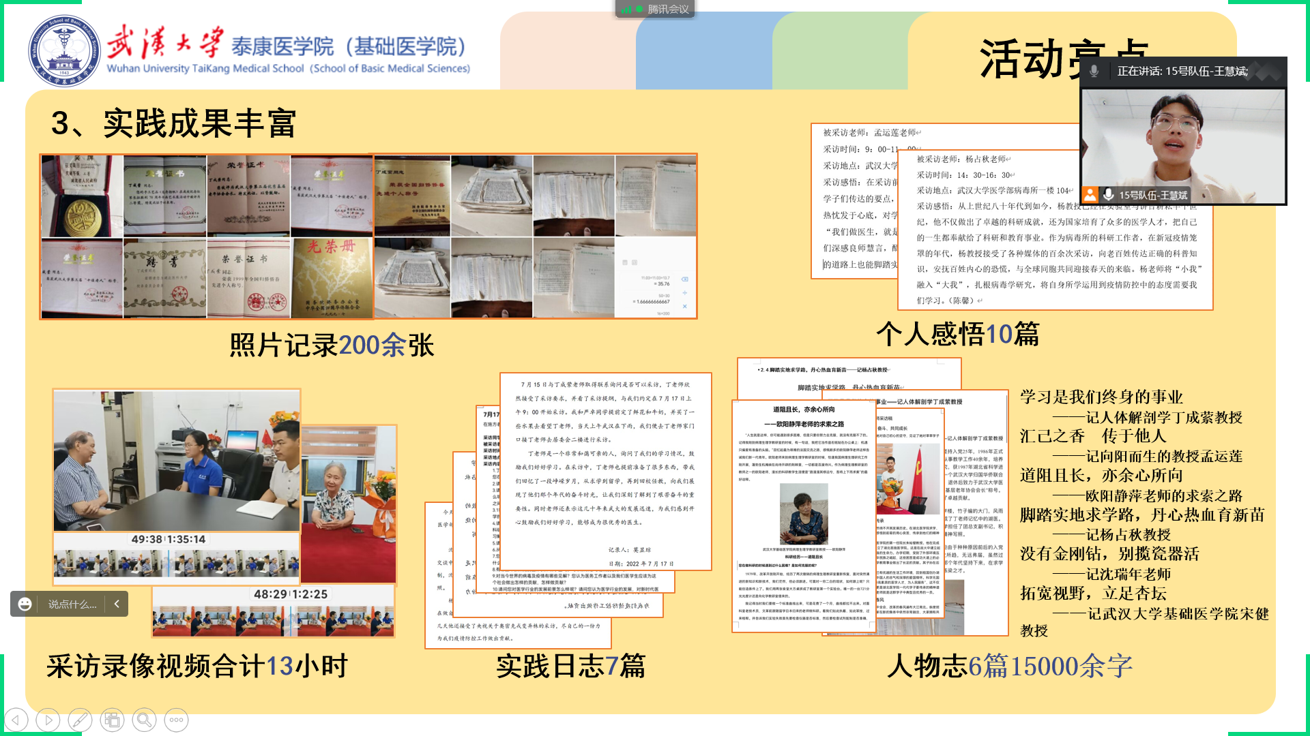Go to the previous slide with the left arrow
The width and height of the screenshot is (1310, 736).
click(16, 720)
